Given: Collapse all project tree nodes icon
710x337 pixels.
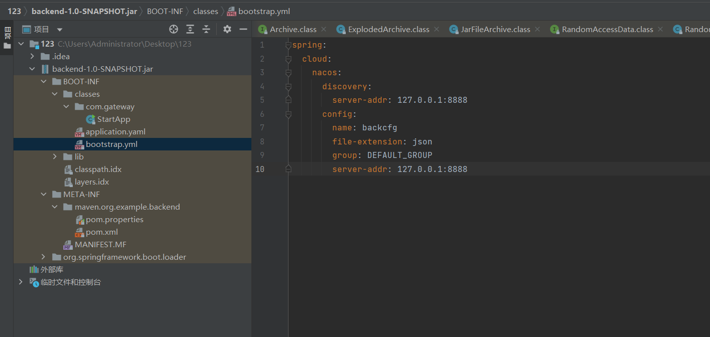Looking at the screenshot, I should tap(206, 30).
